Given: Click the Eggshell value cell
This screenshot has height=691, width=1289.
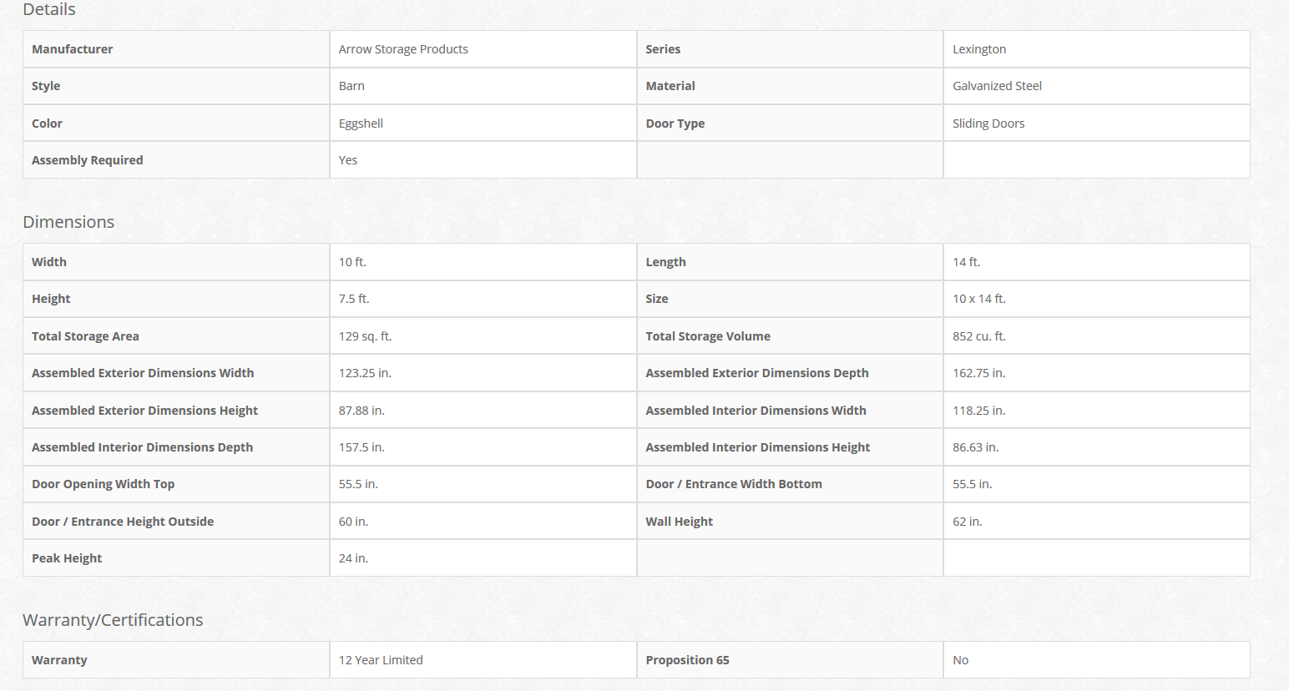Looking at the screenshot, I should point(483,123).
